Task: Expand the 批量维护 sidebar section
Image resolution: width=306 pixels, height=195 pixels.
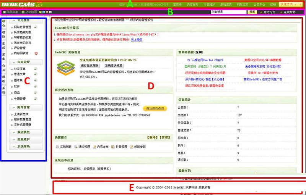Action: pyautogui.click(x=24, y=139)
